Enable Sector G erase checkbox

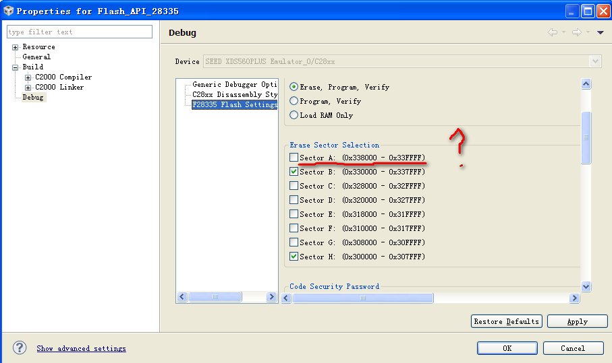294,242
